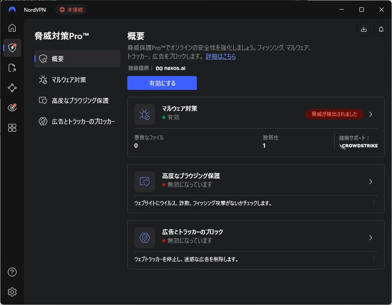
Task: Click the download icon at top right
Action: (364, 30)
